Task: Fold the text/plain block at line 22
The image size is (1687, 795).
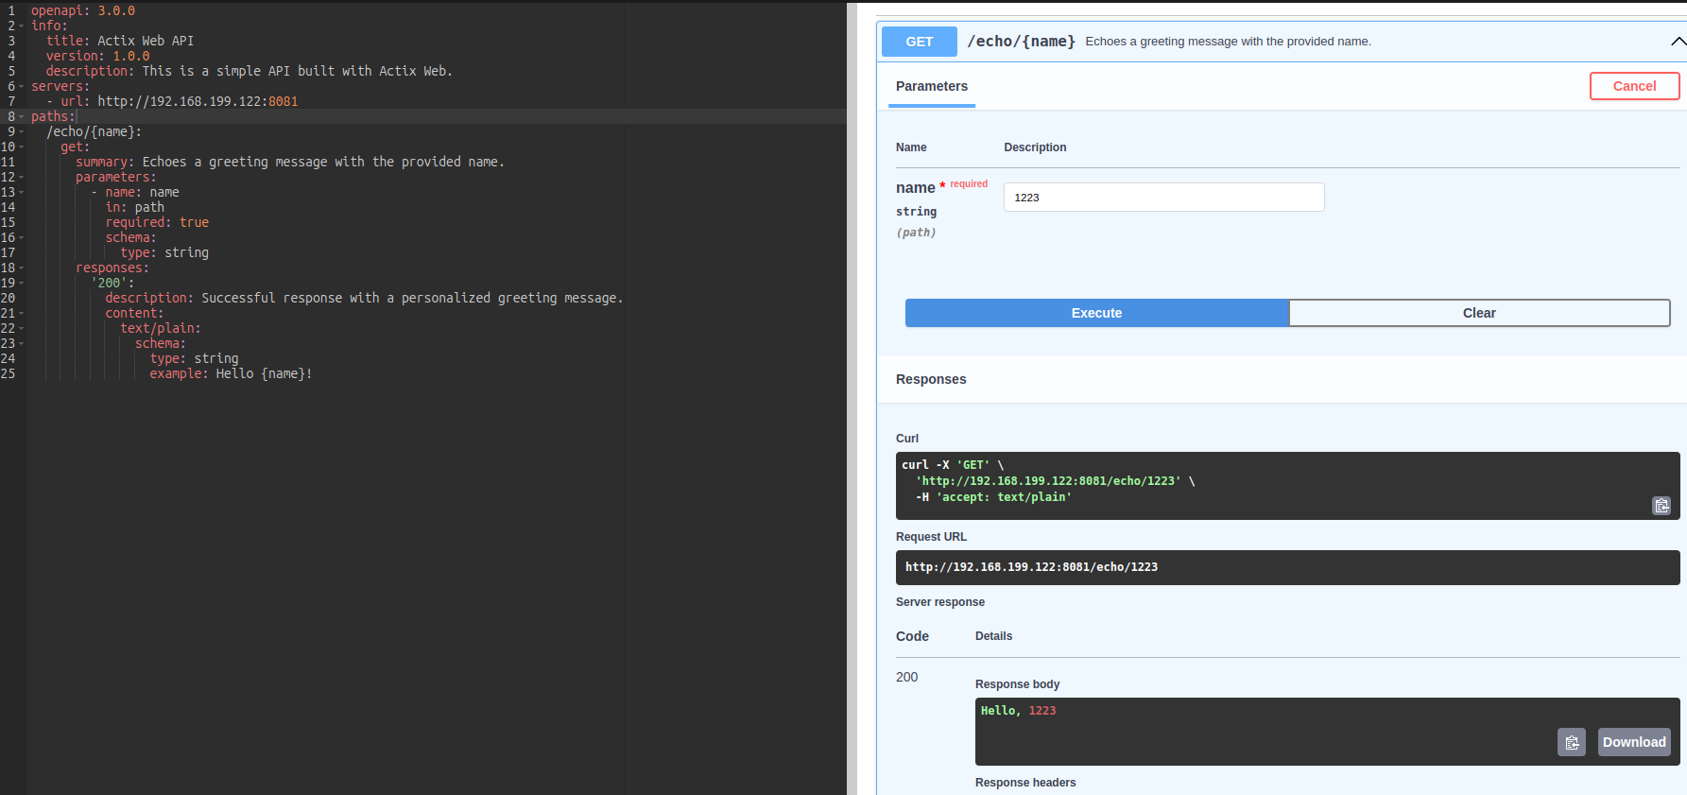Action: [x=22, y=328]
